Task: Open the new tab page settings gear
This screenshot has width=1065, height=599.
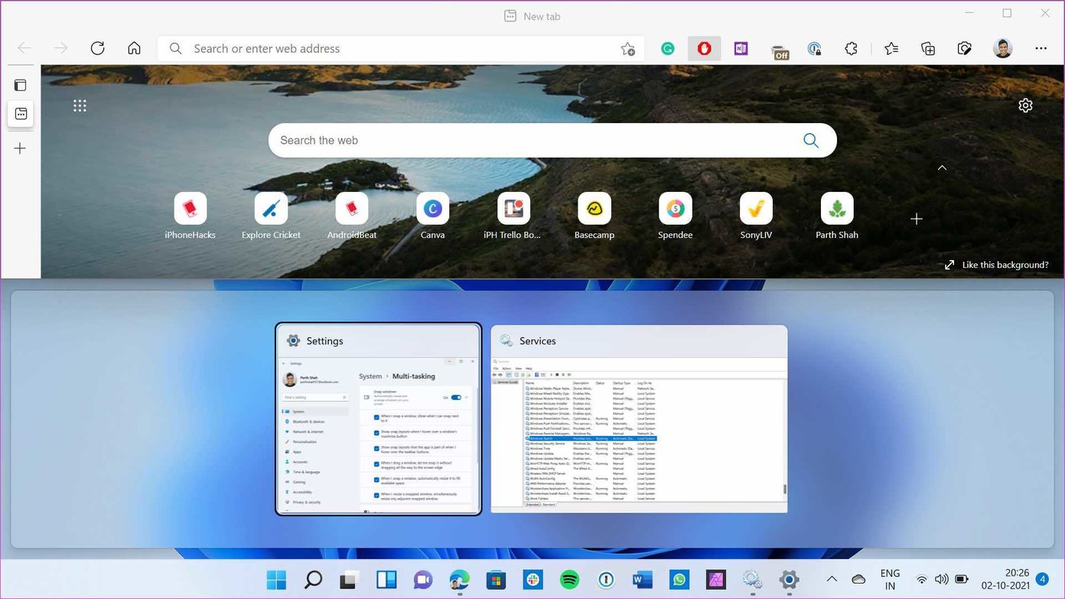Action: (x=1025, y=105)
